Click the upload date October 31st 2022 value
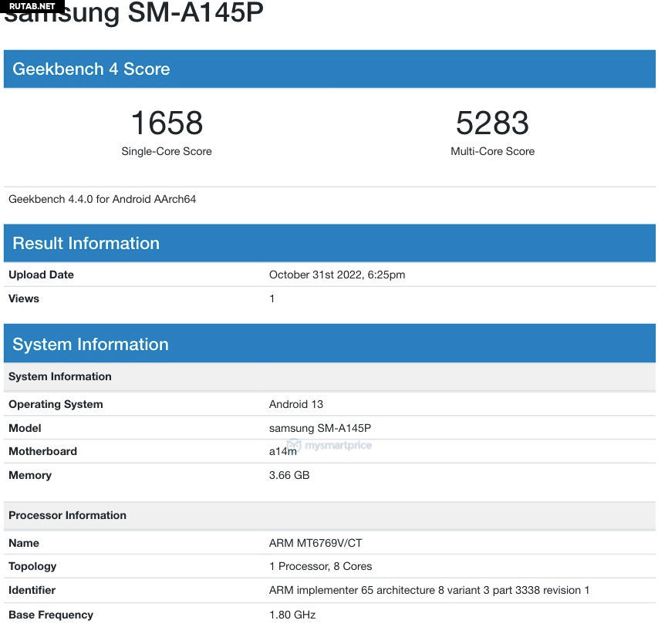Image resolution: width=658 pixels, height=627 pixels. (x=337, y=275)
